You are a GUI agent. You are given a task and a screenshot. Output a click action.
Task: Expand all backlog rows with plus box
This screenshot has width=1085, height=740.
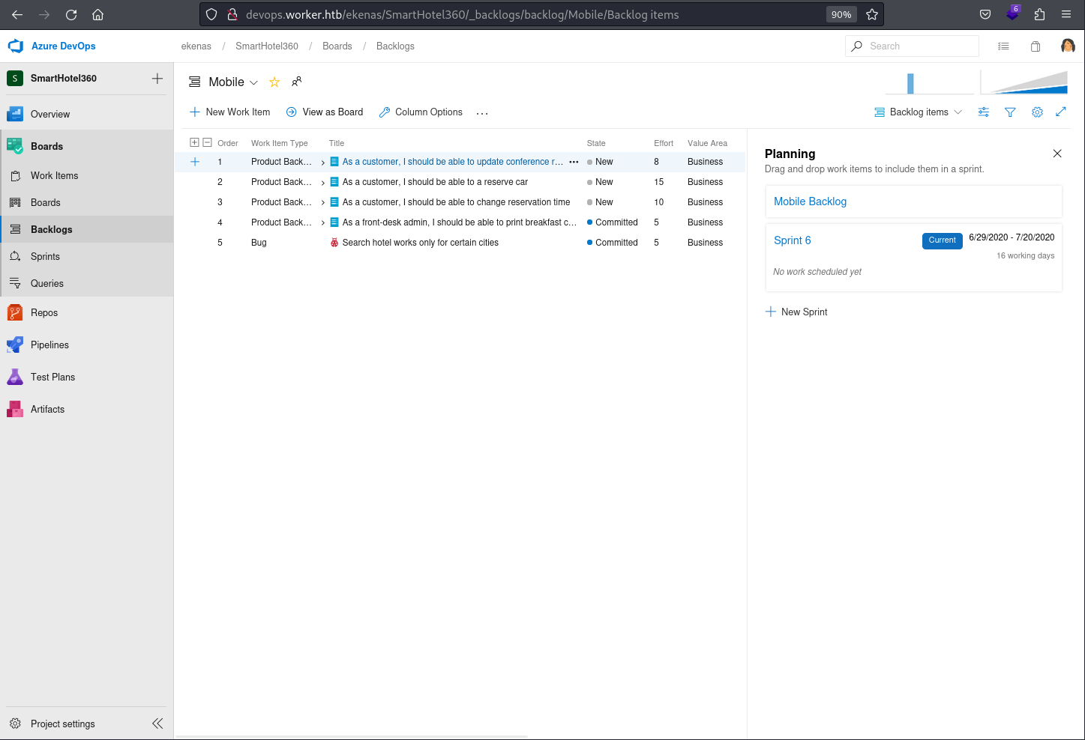194,142
